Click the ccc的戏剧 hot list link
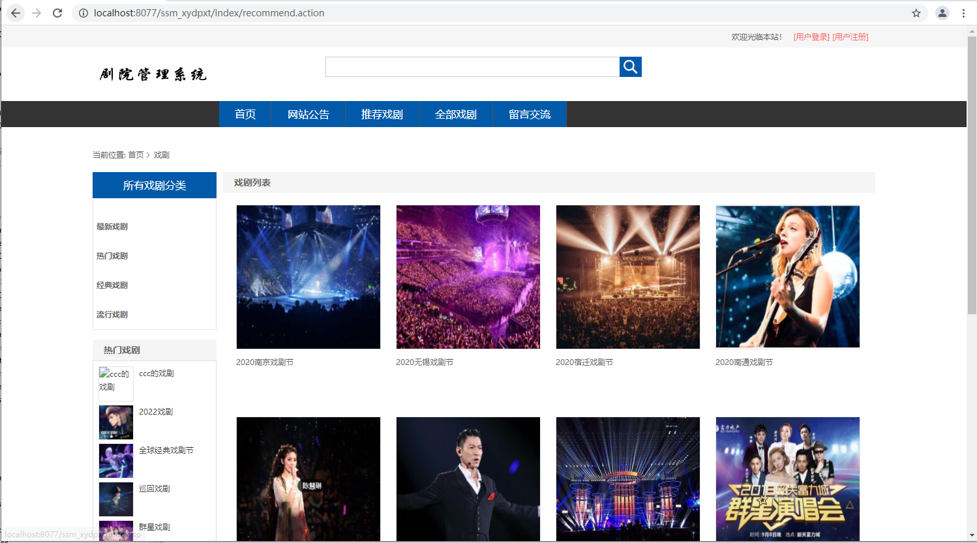The width and height of the screenshot is (977, 543). click(x=157, y=374)
